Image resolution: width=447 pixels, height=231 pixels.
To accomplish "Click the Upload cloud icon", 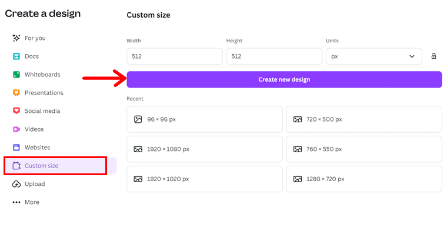I will (x=16, y=184).
